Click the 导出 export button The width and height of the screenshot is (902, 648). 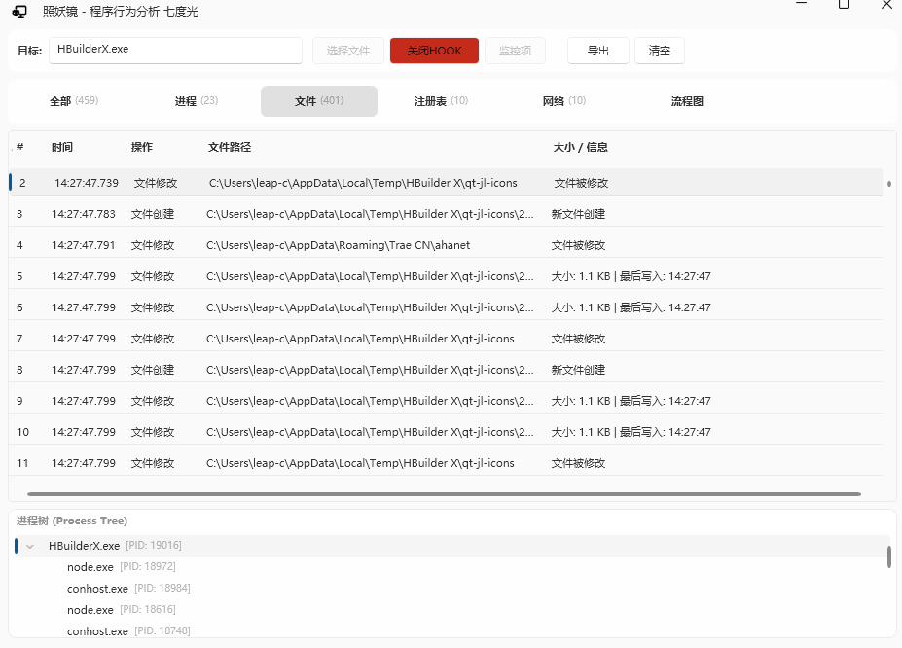click(598, 51)
